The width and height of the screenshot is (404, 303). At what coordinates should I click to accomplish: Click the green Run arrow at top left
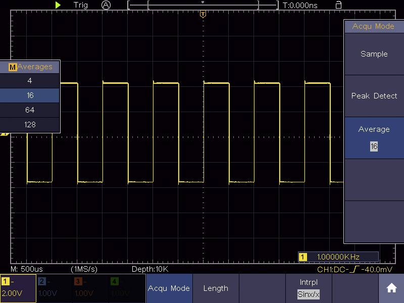[x=58, y=5]
